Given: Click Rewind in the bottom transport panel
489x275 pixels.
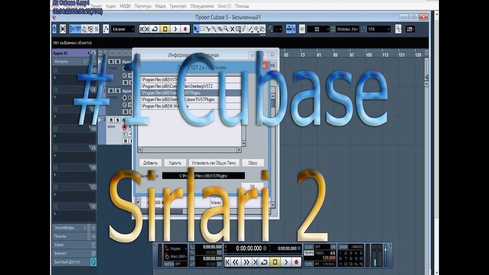Looking at the screenshot, I should [x=235, y=262].
